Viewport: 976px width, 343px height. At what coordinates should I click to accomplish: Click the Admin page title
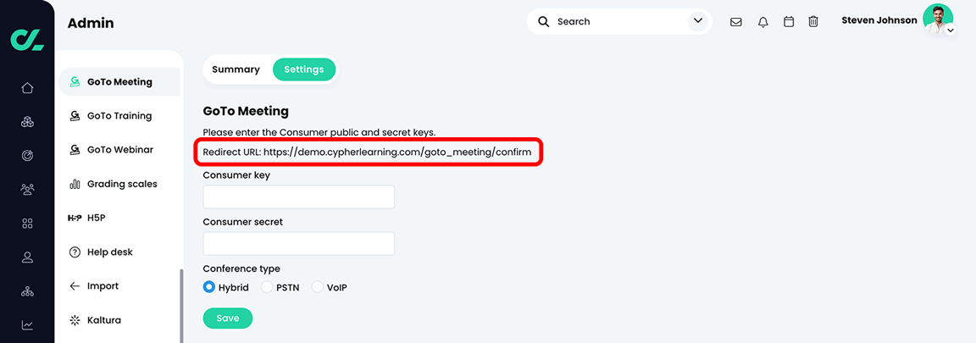(91, 24)
